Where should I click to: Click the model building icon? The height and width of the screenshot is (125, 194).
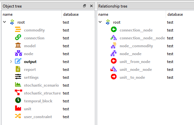tap(18, 45)
